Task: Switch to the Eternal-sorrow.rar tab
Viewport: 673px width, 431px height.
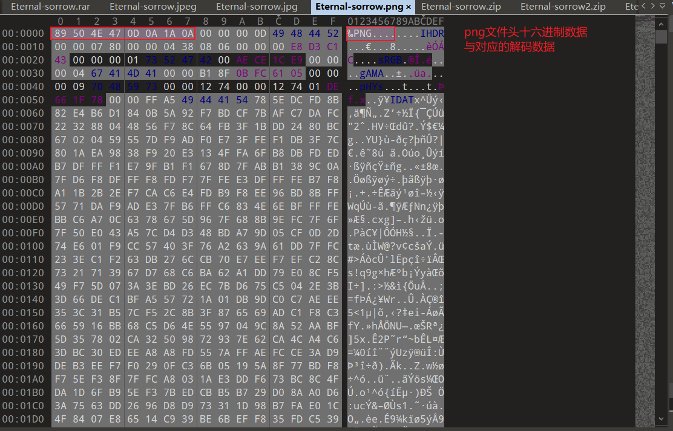Action: [x=51, y=7]
